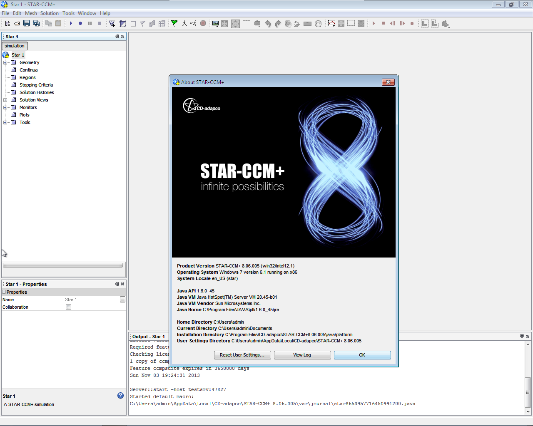The height and width of the screenshot is (426, 533).
Task: Click the 3D solid block icon dropdown
Action: coord(446,24)
